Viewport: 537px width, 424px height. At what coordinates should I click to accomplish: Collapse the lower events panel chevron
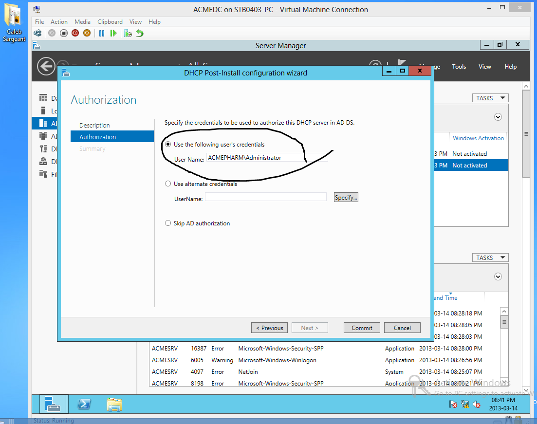click(x=498, y=277)
